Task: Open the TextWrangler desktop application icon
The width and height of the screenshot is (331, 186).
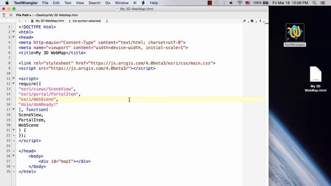Action: [x=295, y=33]
